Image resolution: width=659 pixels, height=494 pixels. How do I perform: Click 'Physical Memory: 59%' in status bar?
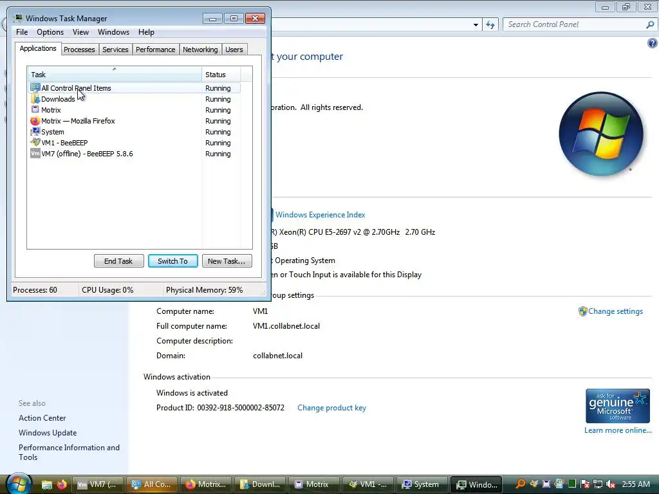point(204,290)
